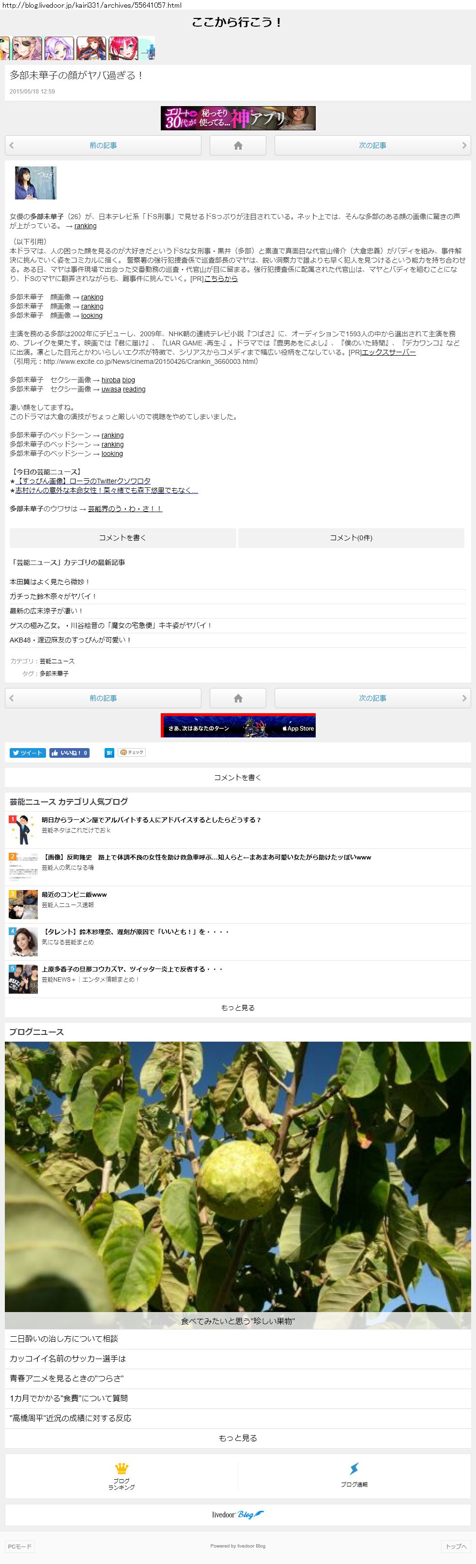The width and height of the screenshot is (476, 1564).
Task: Click the Twitter tweet button
Action: pos(27,753)
